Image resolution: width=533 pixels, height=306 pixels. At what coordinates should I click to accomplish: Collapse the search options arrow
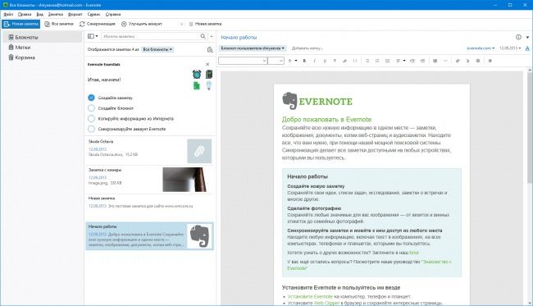point(212,36)
